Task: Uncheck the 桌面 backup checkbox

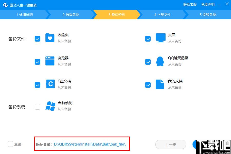Action: coord(148,39)
